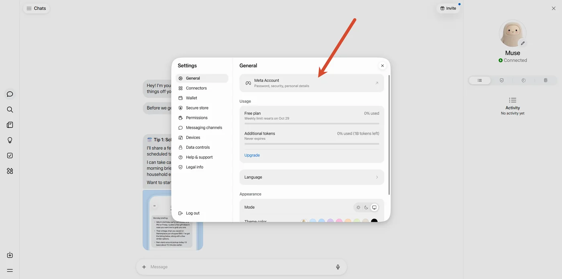This screenshot has width=562, height=279.
Task: Switch to dark mode moon option
Action: [x=366, y=207]
